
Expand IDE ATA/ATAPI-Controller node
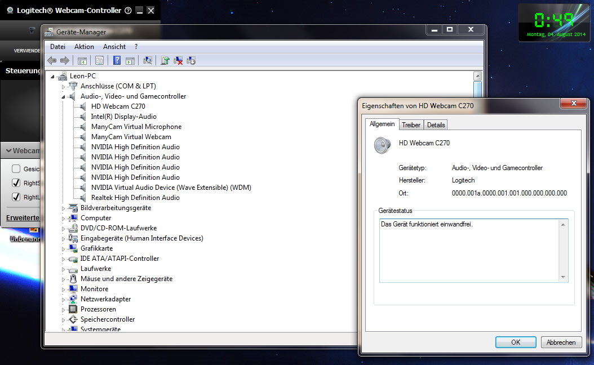click(x=63, y=259)
